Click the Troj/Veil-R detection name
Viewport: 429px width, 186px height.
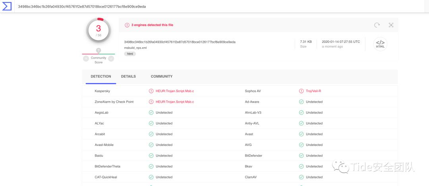point(313,91)
